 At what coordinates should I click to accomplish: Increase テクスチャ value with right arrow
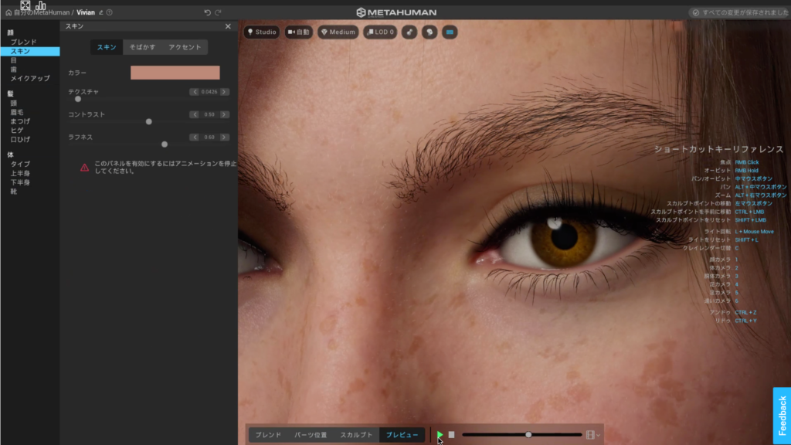click(x=224, y=92)
